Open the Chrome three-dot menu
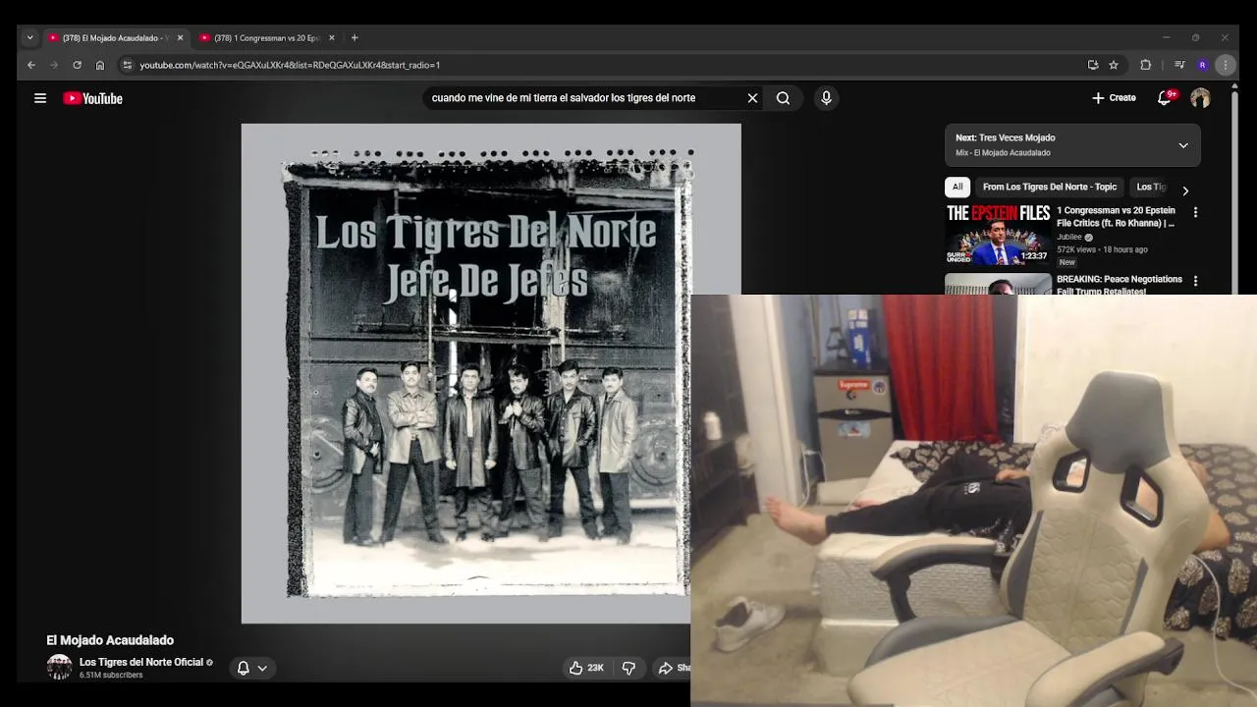This screenshot has height=707, width=1257. coord(1225,65)
